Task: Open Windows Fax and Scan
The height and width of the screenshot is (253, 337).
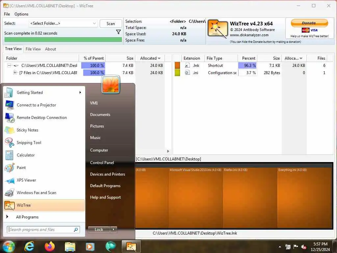Action: (x=44, y=192)
